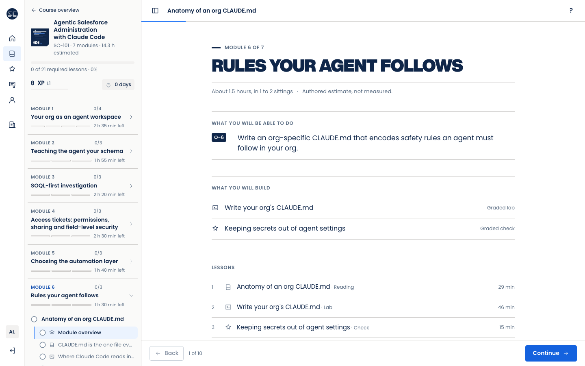Screen dimensions: 585x366
Task: Toggle circle beside 'Where Claude Code reads'
Action: click(43, 357)
